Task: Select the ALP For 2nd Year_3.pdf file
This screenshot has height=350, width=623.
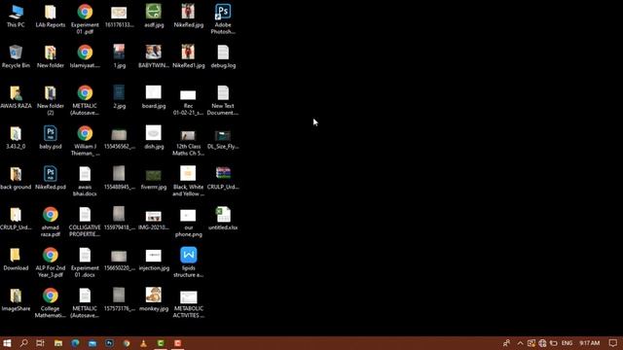Action: coord(51,262)
